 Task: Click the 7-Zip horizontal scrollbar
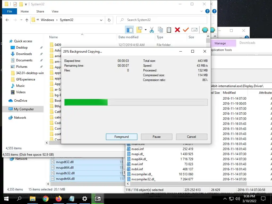click(188, 184)
